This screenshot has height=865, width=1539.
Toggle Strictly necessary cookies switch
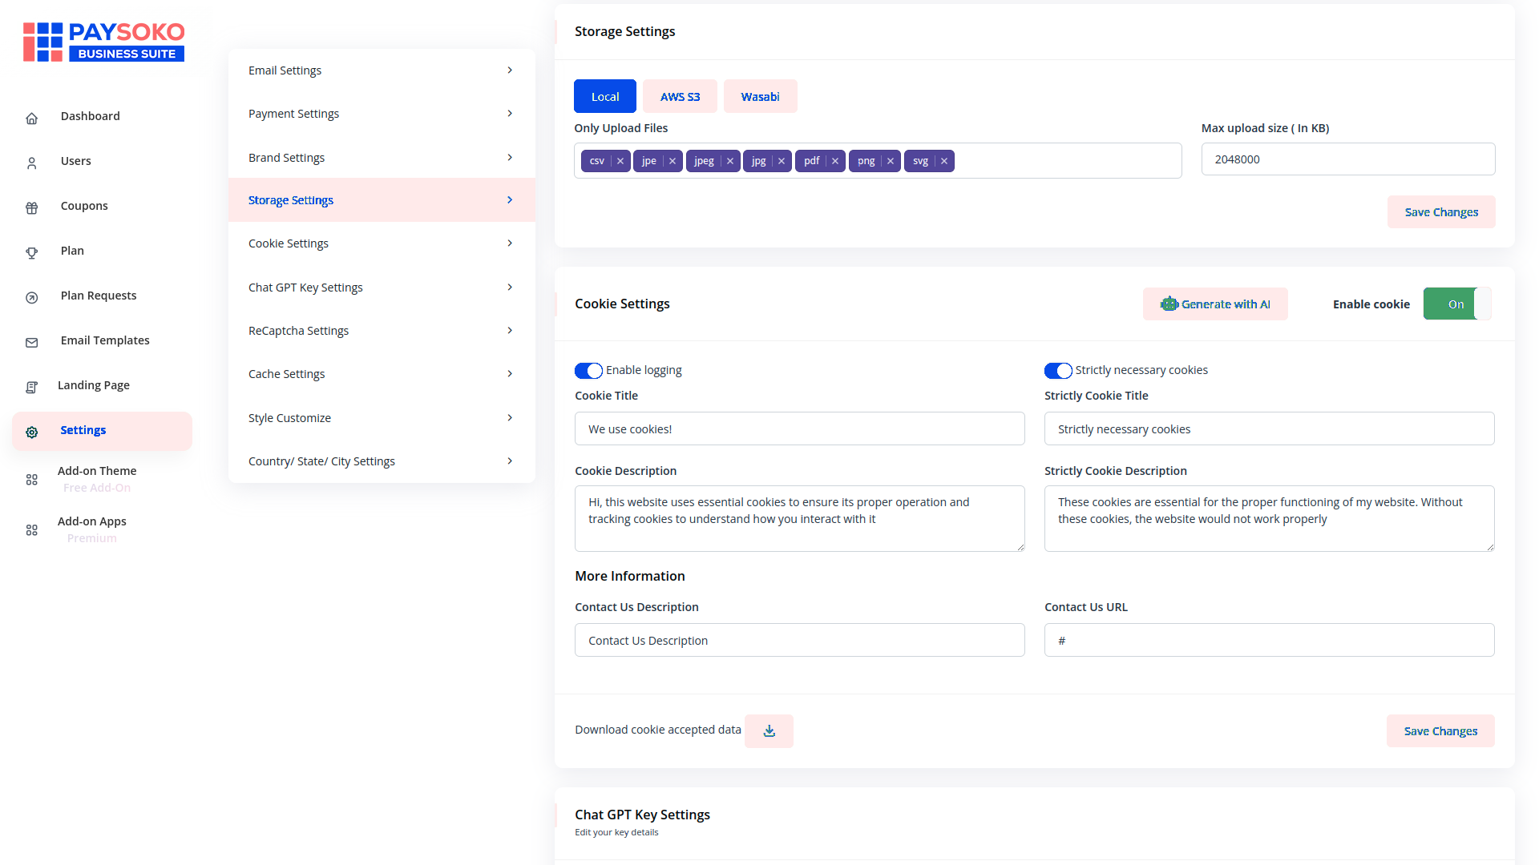coord(1058,371)
